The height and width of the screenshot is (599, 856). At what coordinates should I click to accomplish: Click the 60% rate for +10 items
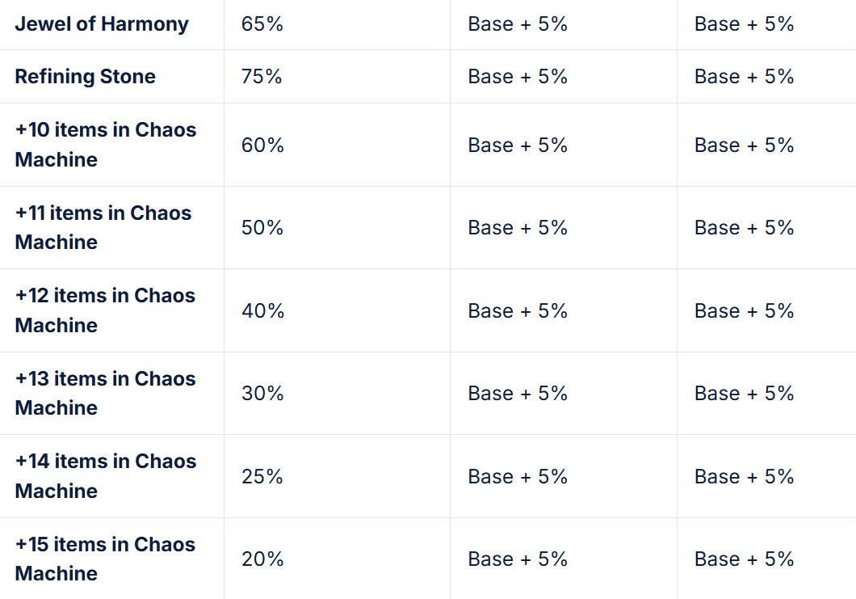tap(262, 146)
